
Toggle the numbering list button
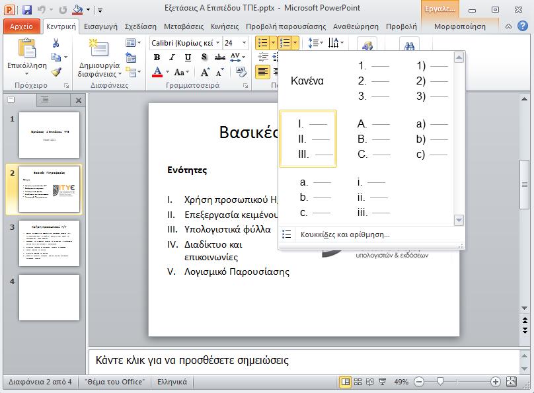[x=285, y=43]
